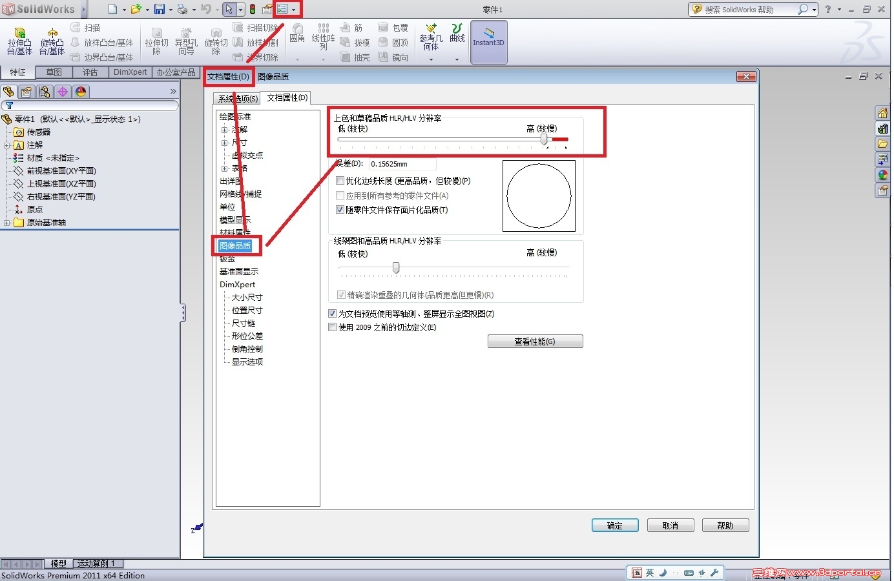The width and height of the screenshot is (894, 581).
Task: Click the 取消 button
Action: 670,525
